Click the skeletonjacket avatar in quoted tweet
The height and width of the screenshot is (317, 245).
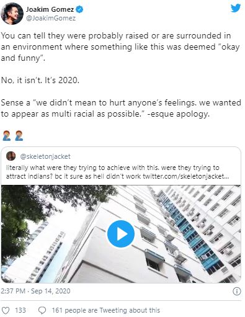[x=11, y=156]
